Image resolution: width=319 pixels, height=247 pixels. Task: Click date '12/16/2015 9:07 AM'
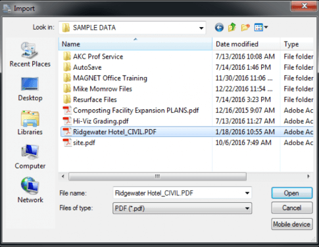point(245,111)
